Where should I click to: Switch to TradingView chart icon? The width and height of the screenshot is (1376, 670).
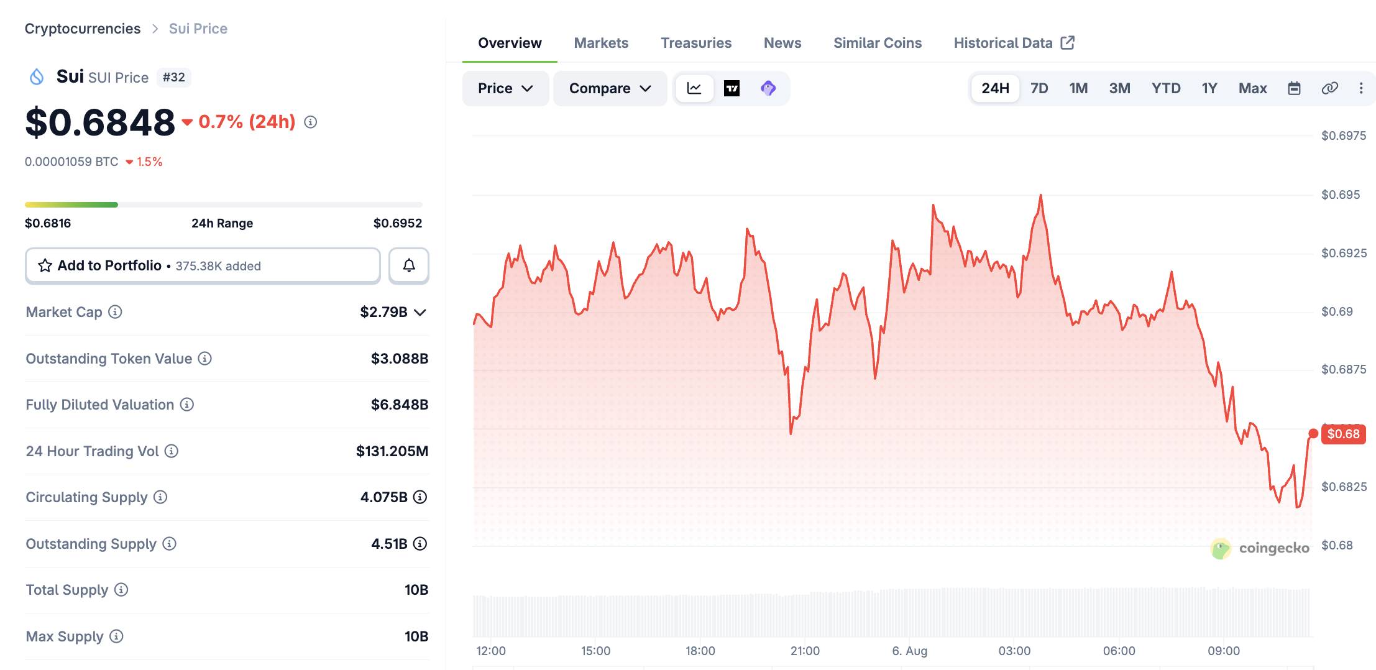click(732, 88)
